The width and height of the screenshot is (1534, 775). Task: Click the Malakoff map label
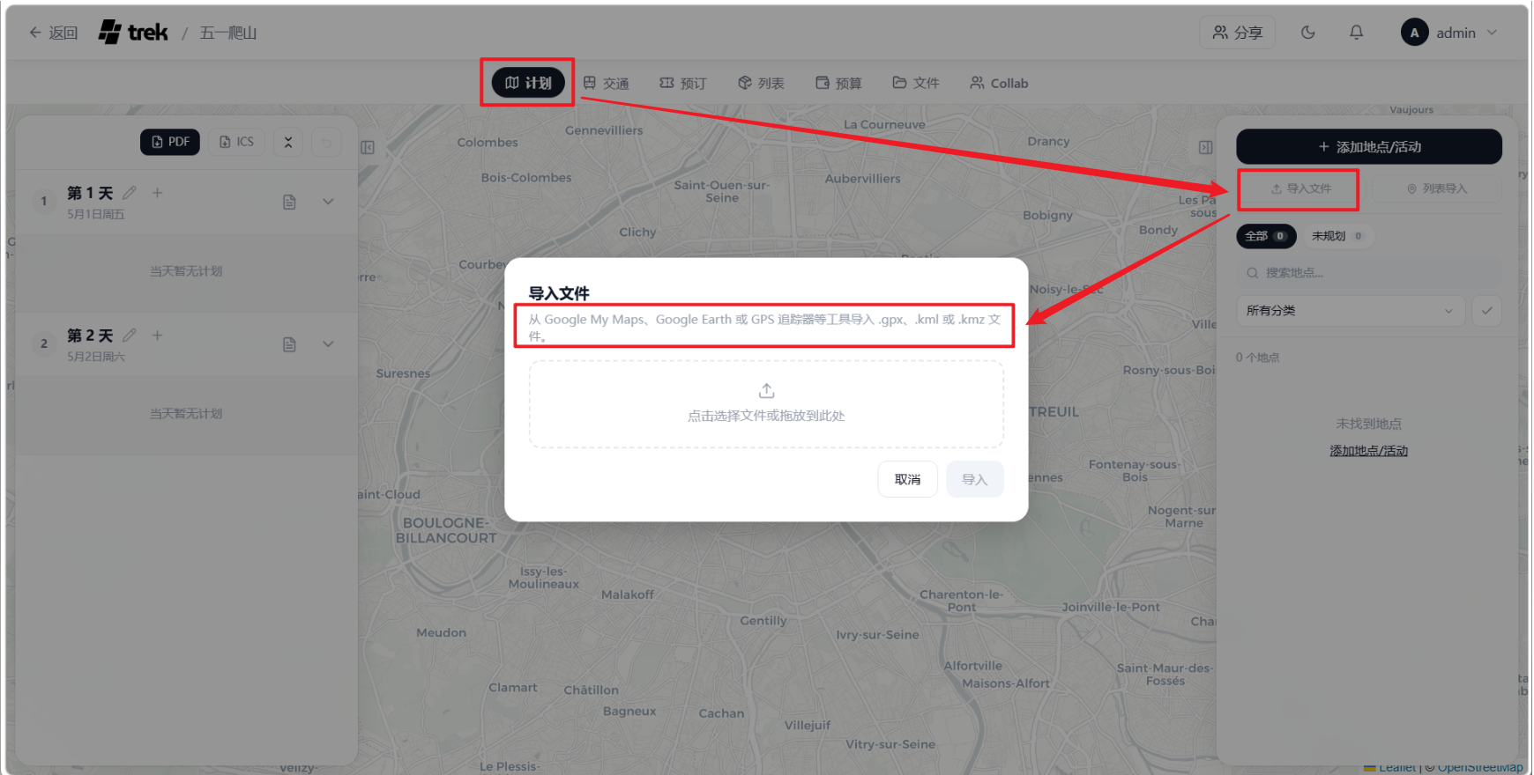tap(628, 594)
